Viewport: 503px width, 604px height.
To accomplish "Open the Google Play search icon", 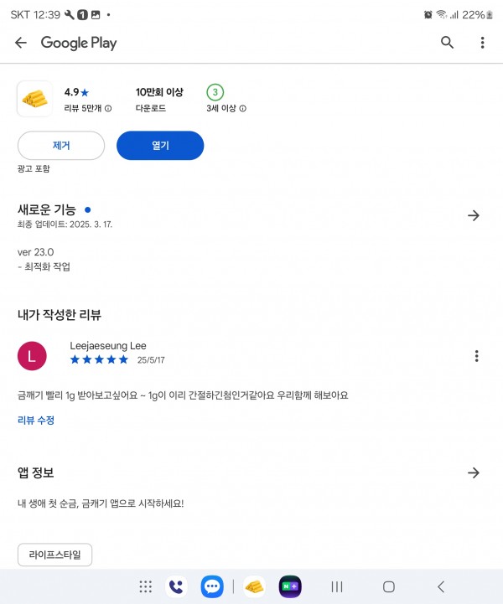I will 447,43.
